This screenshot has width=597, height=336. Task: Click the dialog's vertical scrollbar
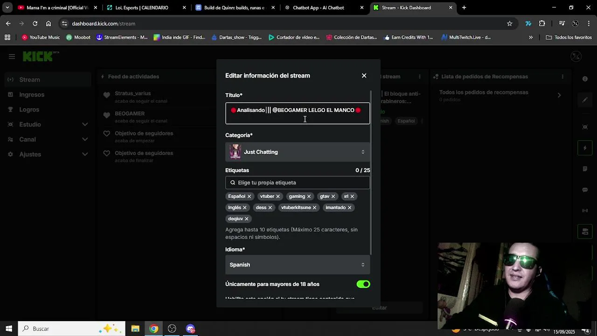click(371, 173)
